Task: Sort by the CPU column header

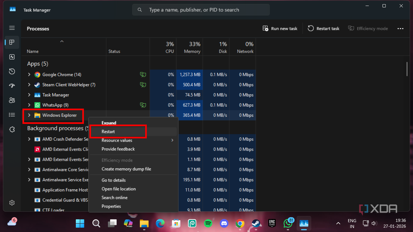Action: (x=163, y=47)
